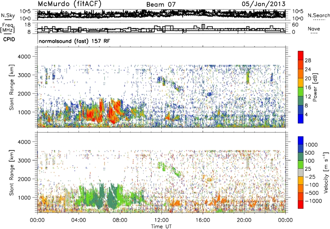This screenshot has height=229, width=330.
Task: Select the date "05/Jan/2013"
Action: [x=264, y=4]
